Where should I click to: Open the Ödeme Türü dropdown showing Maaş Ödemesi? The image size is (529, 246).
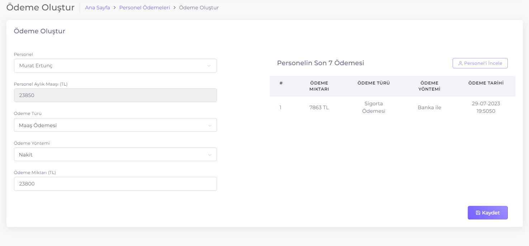tap(115, 125)
